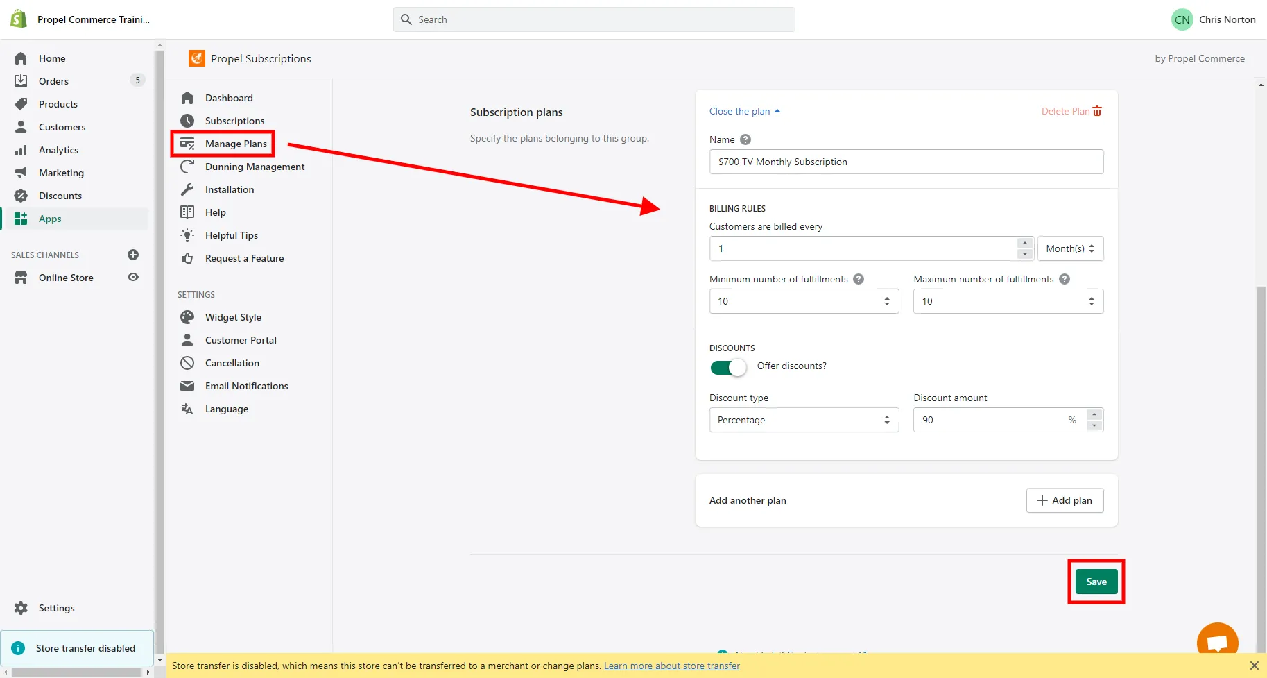Click the Email Notifications envelope icon
This screenshot has height=678, width=1267.
click(x=187, y=386)
